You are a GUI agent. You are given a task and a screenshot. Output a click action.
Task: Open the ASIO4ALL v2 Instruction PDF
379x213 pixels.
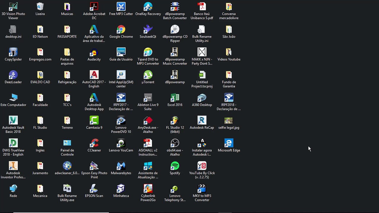(x=148, y=143)
